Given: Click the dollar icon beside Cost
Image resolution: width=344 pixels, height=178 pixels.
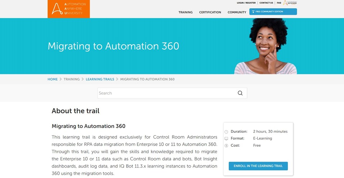Looking at the screenshot, I should [x=226, y=146].
